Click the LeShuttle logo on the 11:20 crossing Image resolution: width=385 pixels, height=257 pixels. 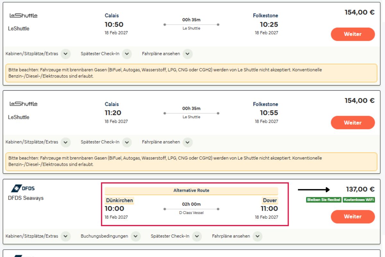point(23,104)
